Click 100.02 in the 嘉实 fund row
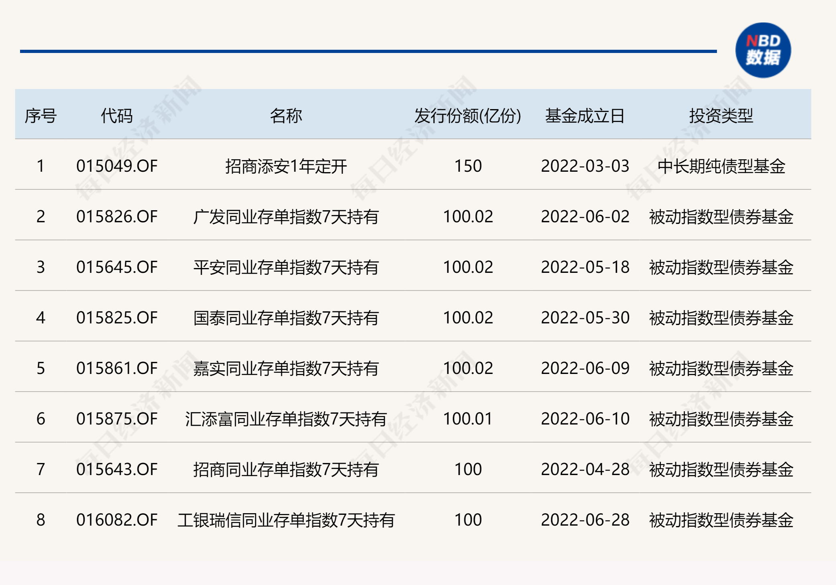 point(468,368)
